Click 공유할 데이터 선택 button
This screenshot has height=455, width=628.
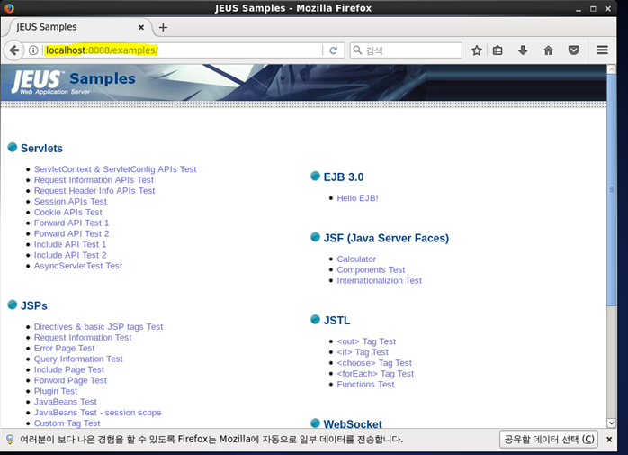pyautogui.click(x=549, y=440)
